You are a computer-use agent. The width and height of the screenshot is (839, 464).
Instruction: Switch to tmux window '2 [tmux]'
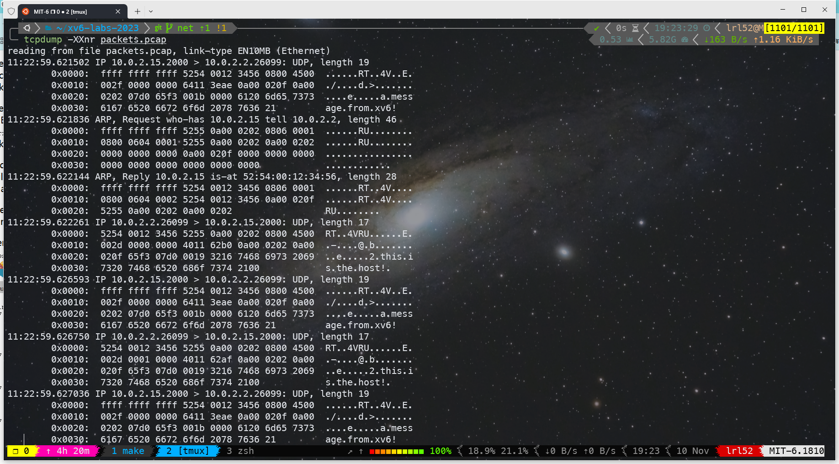(187, 451)
